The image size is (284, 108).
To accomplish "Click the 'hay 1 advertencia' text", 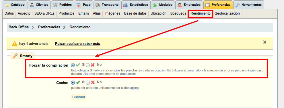I will [34, 44].
